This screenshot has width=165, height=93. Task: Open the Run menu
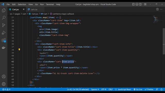click(42, 4)
